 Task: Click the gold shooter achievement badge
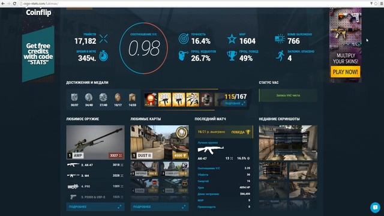[193, 100]
